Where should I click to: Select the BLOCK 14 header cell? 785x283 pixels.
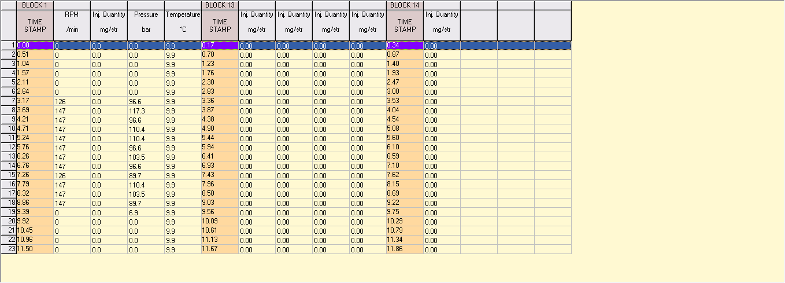click(x=405, y=5)
